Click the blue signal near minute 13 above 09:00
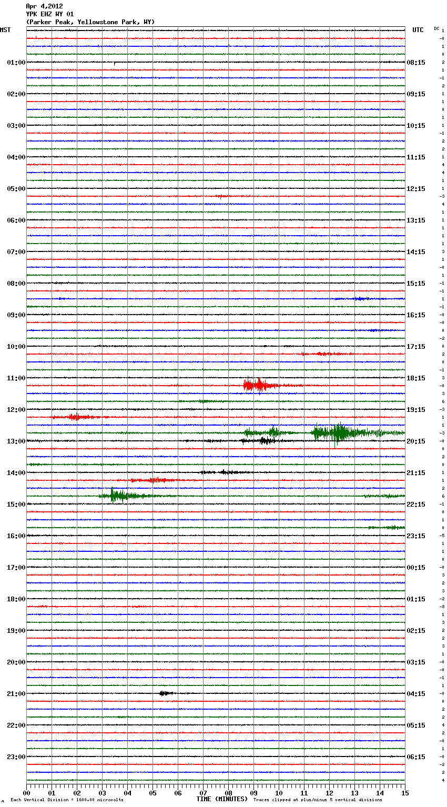Screen dimensions: 447x807 tap(360, 299)
